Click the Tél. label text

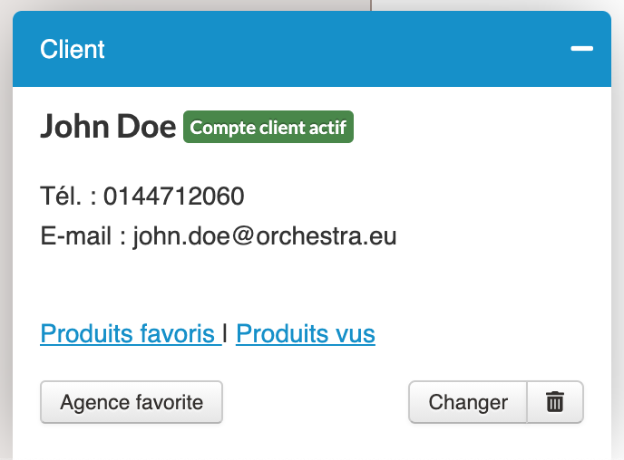62,196
